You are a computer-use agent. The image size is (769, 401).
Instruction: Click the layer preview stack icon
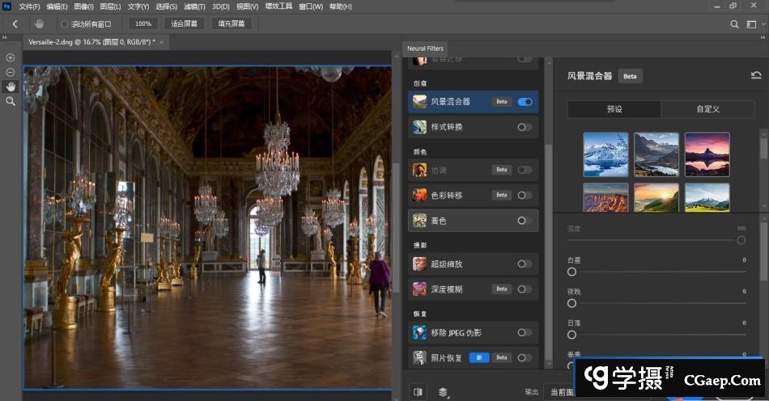coord(444,392)
